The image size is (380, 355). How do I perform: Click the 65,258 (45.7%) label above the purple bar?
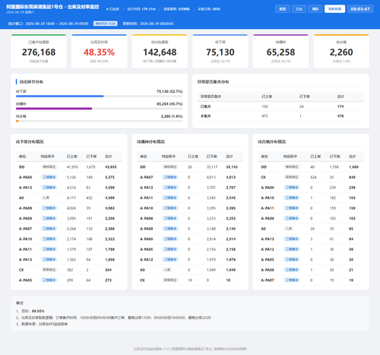point(169,104)
